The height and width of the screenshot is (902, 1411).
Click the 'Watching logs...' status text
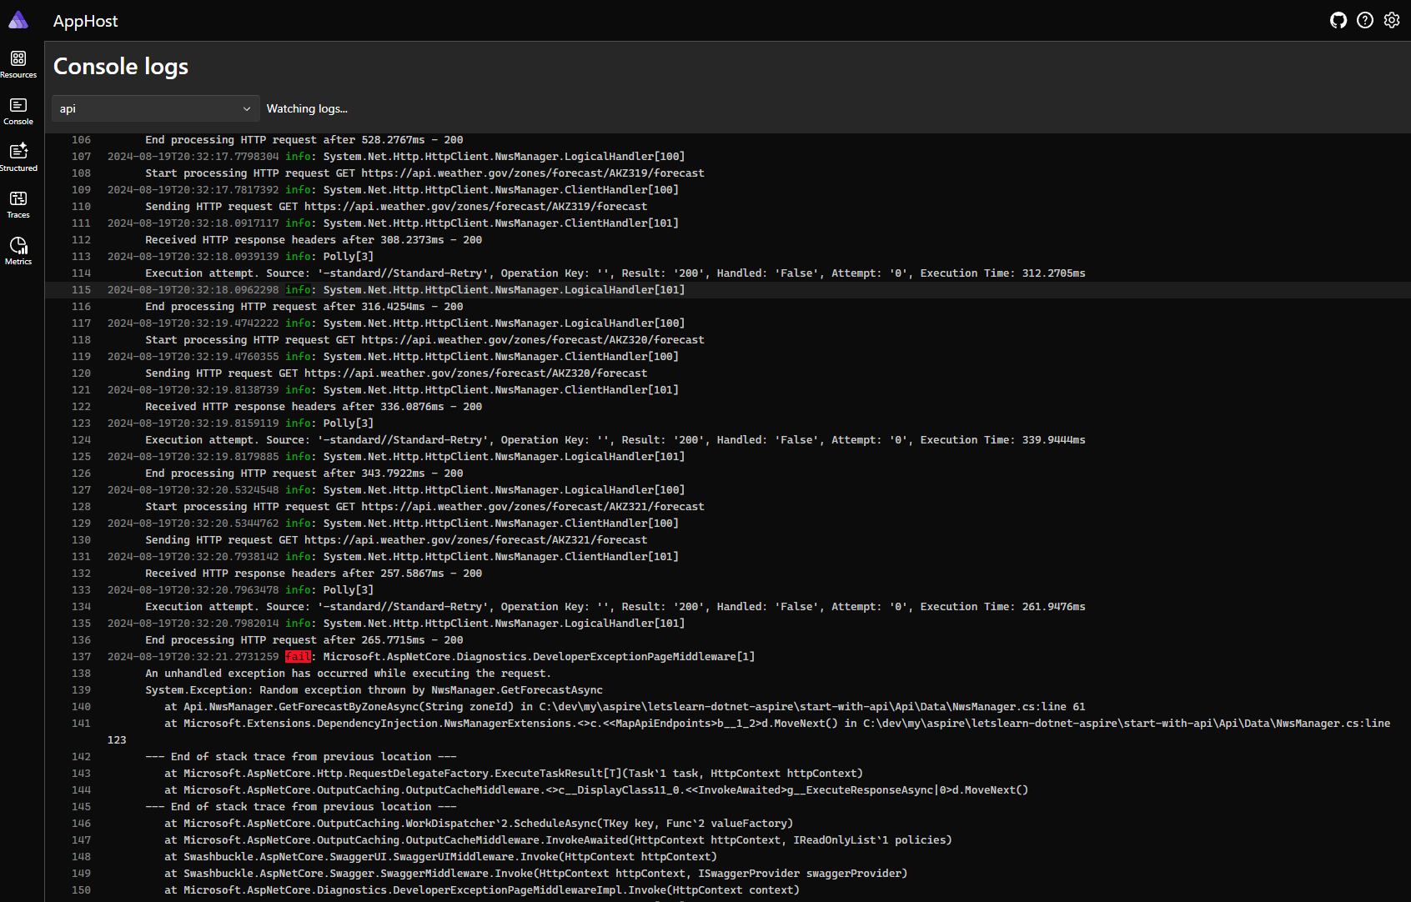(x=307, y=108)
